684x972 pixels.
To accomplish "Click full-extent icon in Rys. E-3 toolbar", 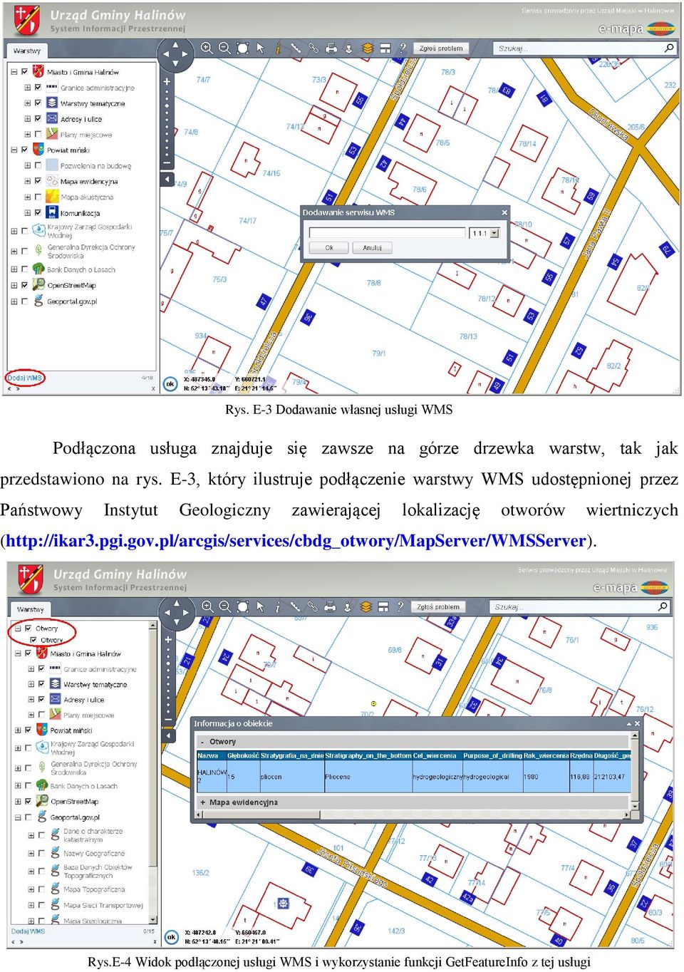I will point(242,48).
